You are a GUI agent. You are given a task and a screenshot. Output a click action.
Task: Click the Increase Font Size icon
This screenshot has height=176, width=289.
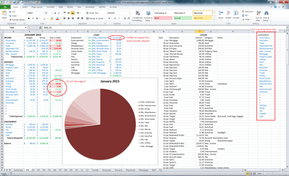point(55,13)
